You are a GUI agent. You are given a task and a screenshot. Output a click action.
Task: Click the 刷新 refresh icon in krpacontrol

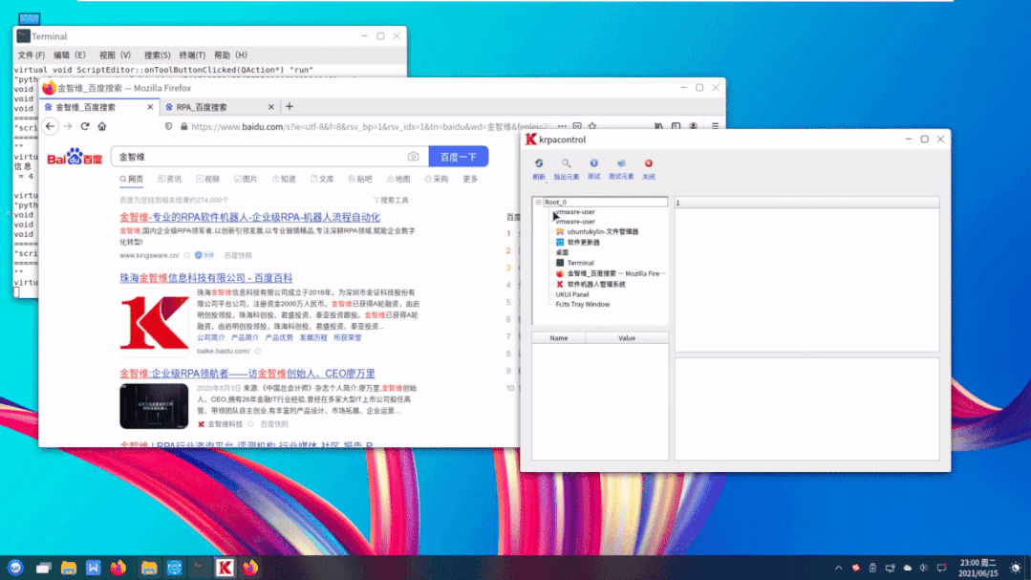point(539,163)
